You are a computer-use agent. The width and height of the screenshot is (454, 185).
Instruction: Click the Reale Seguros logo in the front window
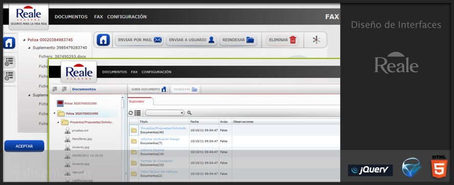pos(79,72)
